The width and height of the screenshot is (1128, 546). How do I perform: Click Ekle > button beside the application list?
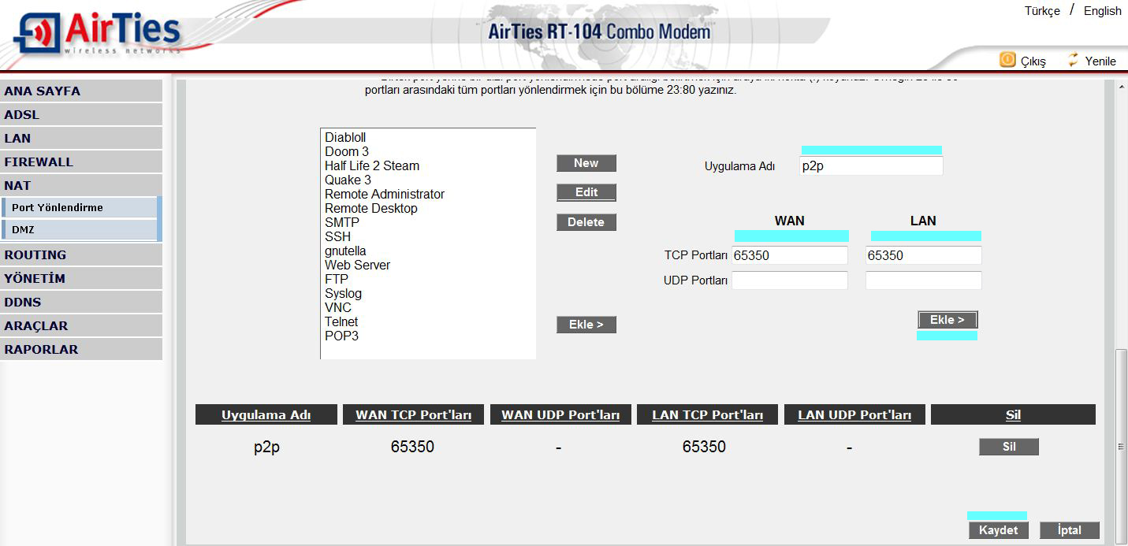coord(586,325)
